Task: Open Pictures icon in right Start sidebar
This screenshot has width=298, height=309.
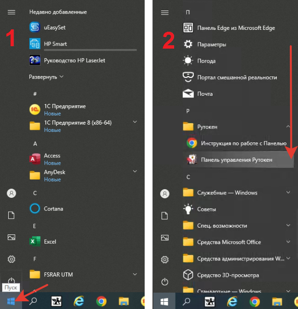Action: coord(165,238)
